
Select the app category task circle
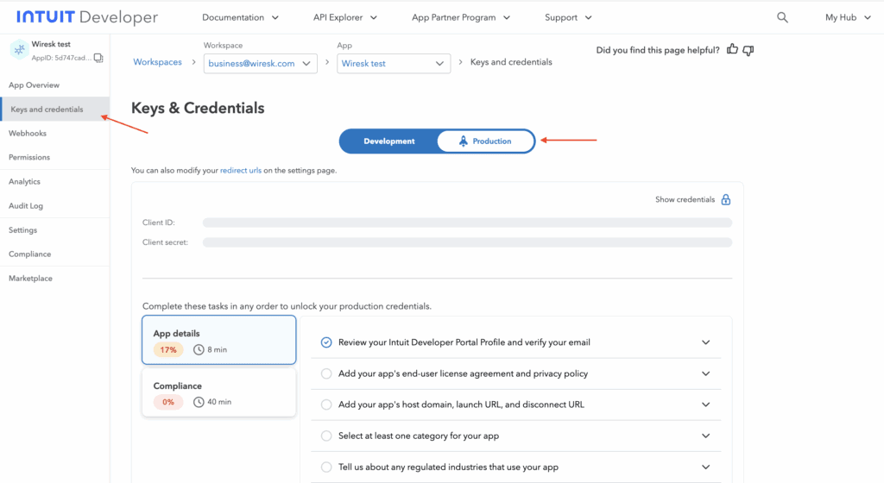[x=326, y=436]
